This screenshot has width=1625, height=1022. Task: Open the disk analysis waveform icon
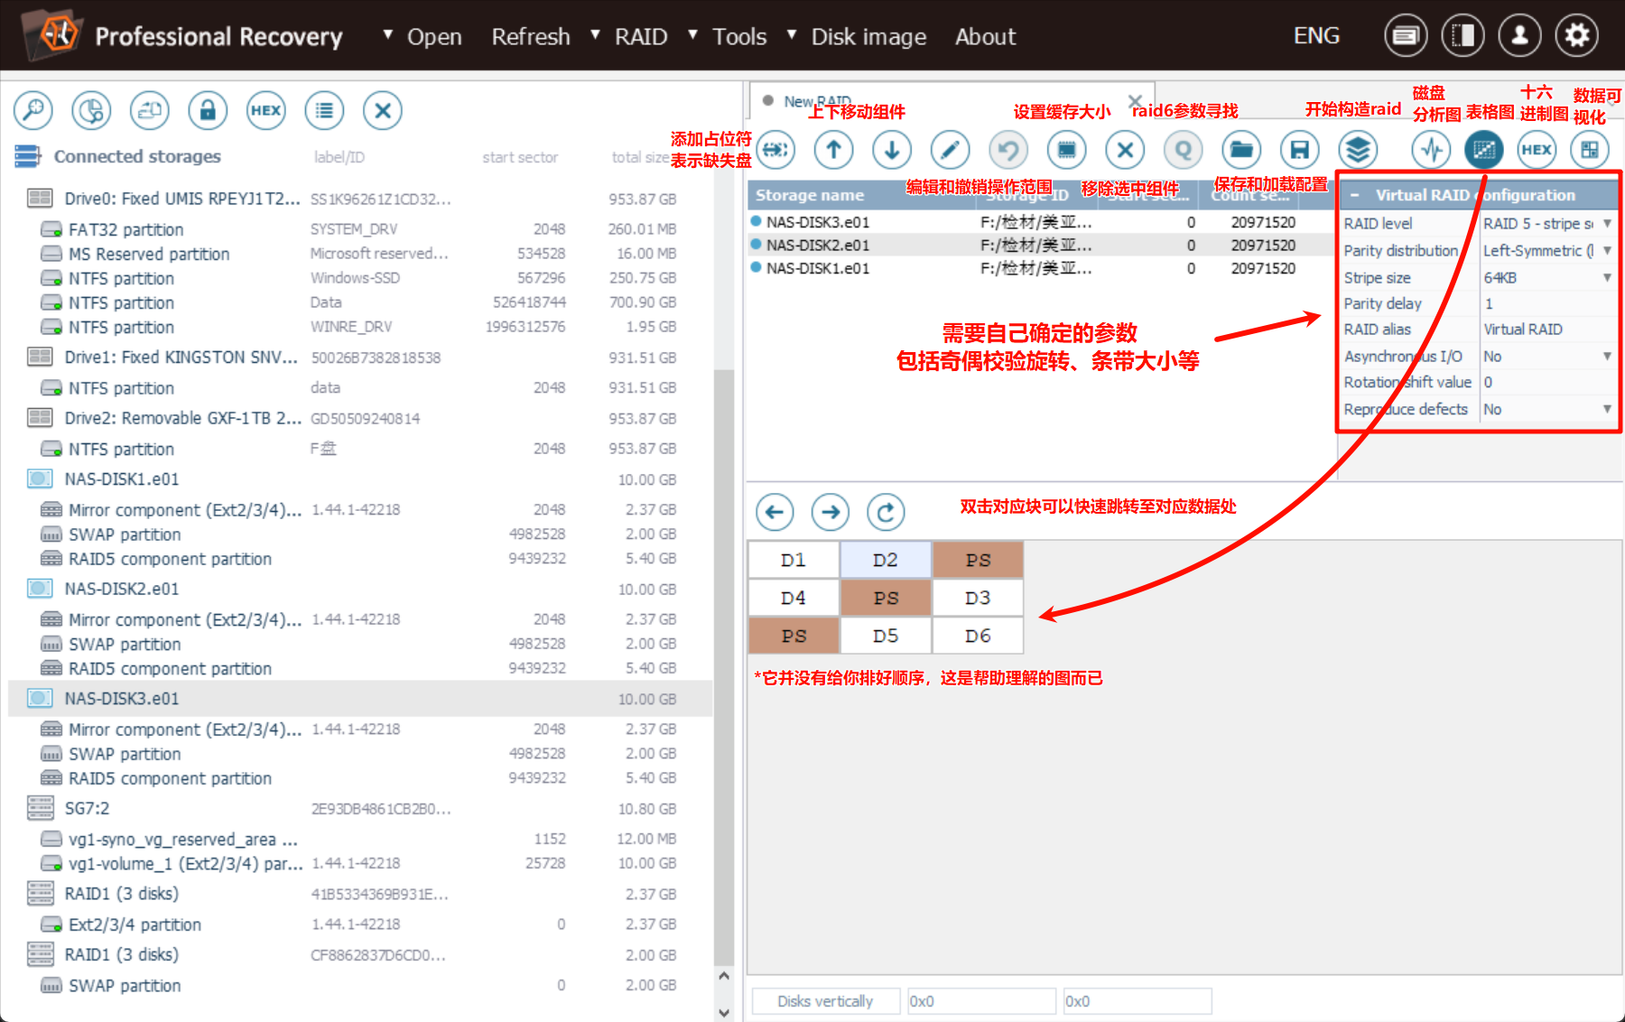(x=1431, y=150)
